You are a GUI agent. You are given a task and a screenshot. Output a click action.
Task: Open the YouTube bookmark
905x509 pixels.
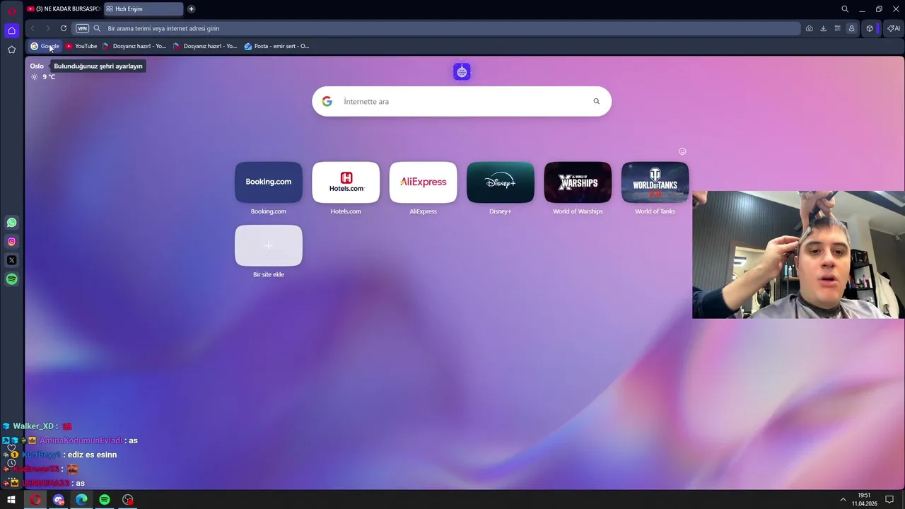(81, 46)
